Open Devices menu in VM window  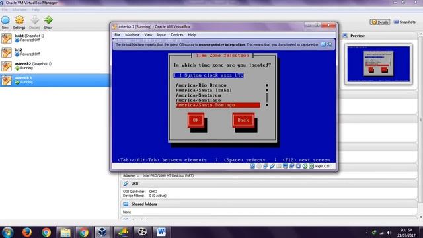click(x=176, y=35)
